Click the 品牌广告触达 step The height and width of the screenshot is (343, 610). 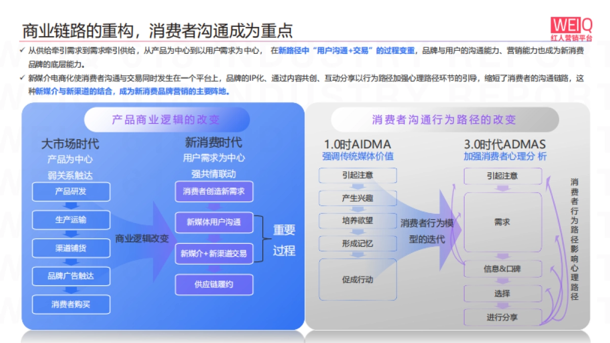click(72, 276)
